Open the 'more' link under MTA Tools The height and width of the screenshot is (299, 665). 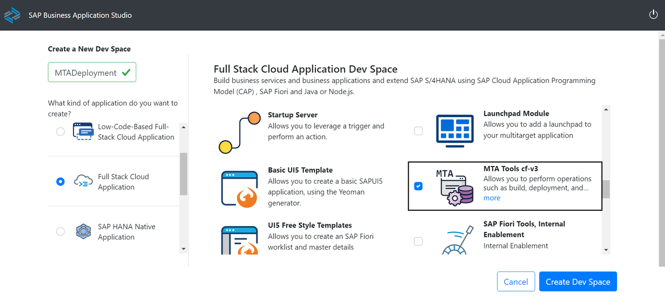pos(492,198)
